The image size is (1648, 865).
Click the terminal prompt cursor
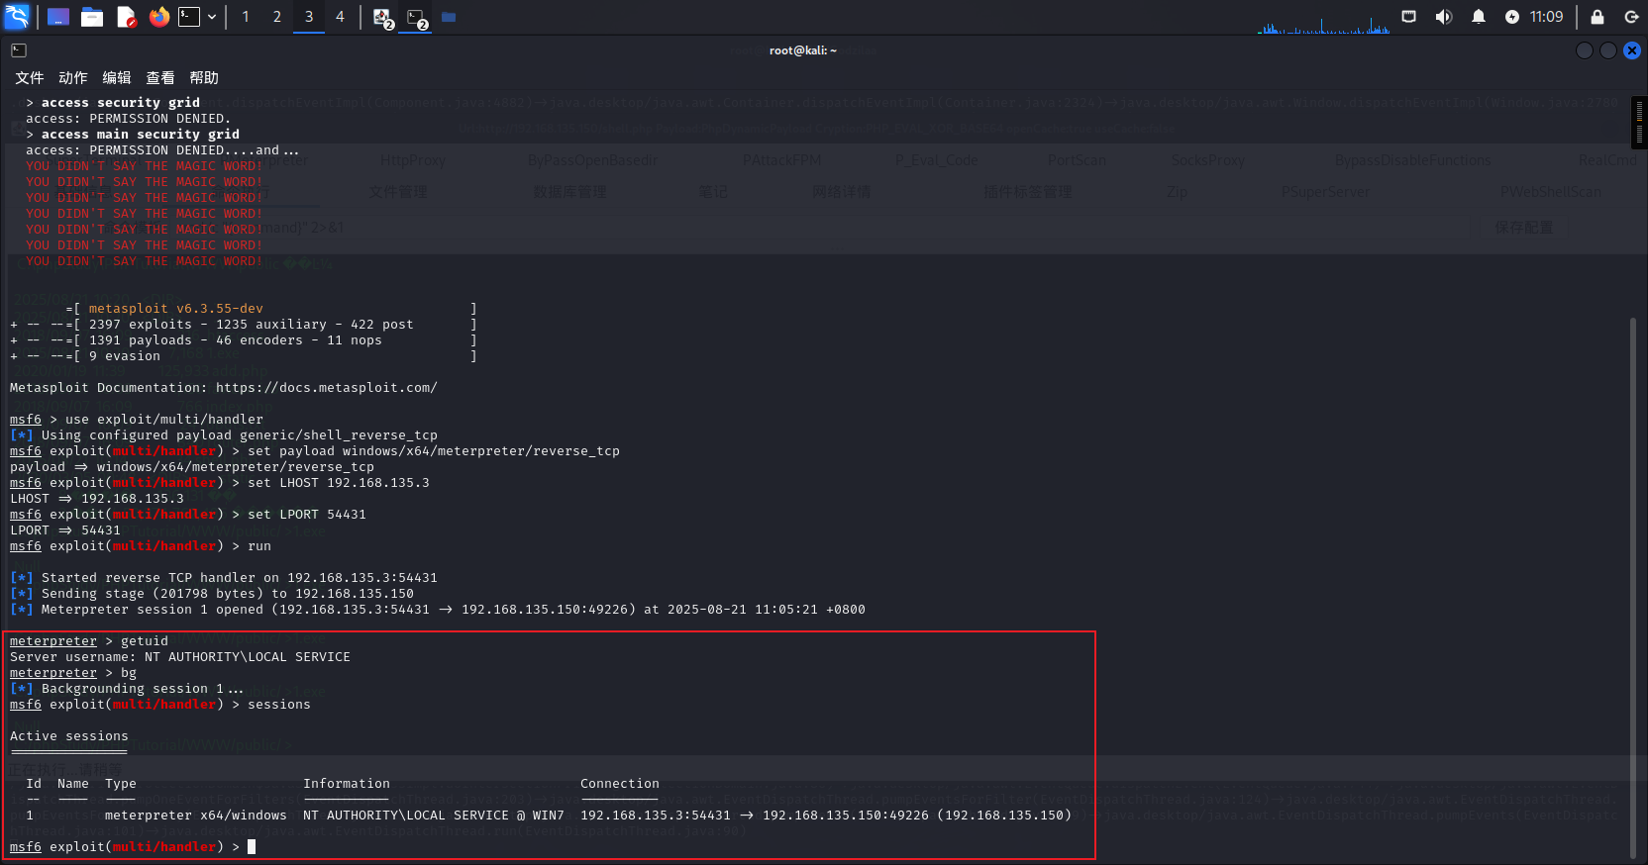[x=252, y=847]
